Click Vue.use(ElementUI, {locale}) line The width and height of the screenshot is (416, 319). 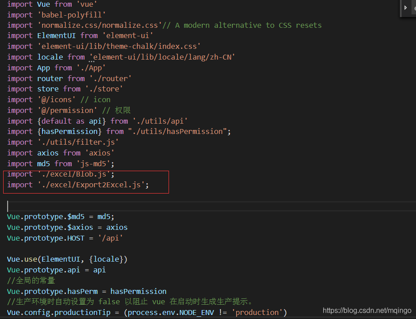click(67, 259)
